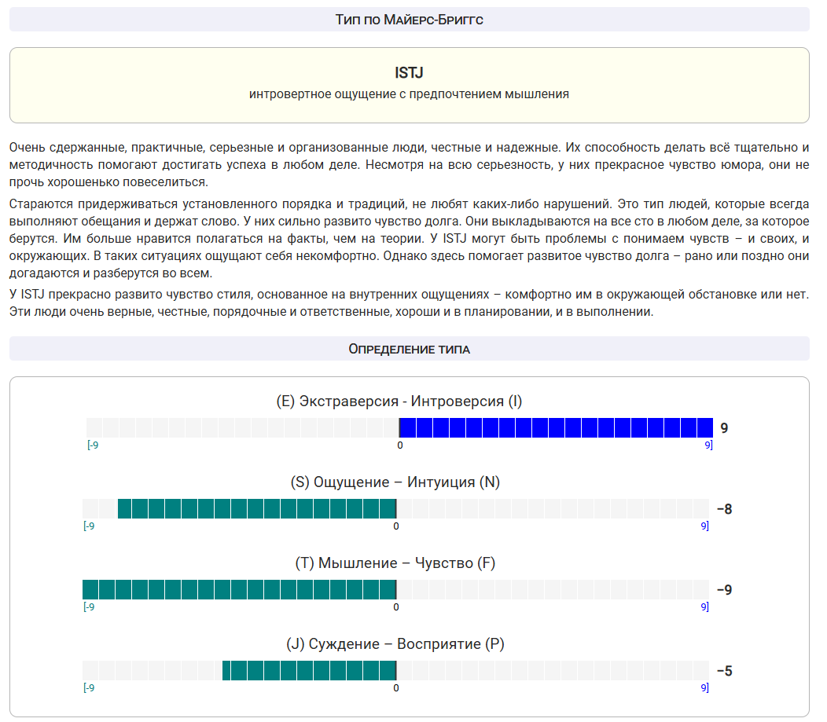Click the '(J) Суждение – Восприятие (P)' label
827x722 pixels.
[395, 644]
